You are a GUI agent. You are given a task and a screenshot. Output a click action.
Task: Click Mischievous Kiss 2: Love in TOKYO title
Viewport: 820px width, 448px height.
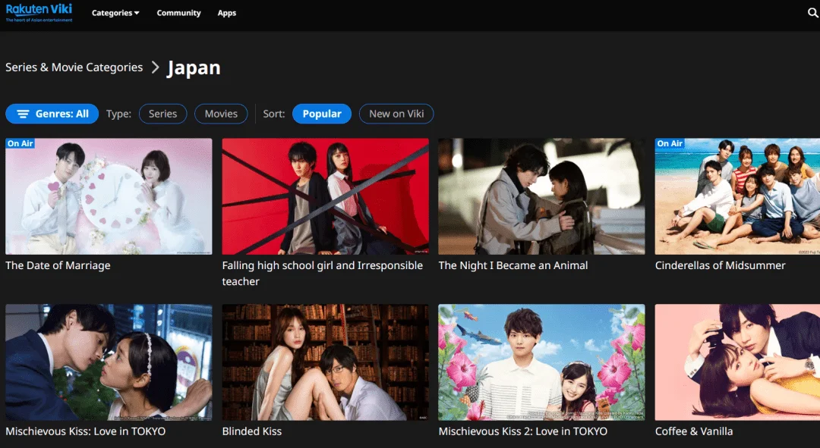pyautogui.click(x=523, y=431)
